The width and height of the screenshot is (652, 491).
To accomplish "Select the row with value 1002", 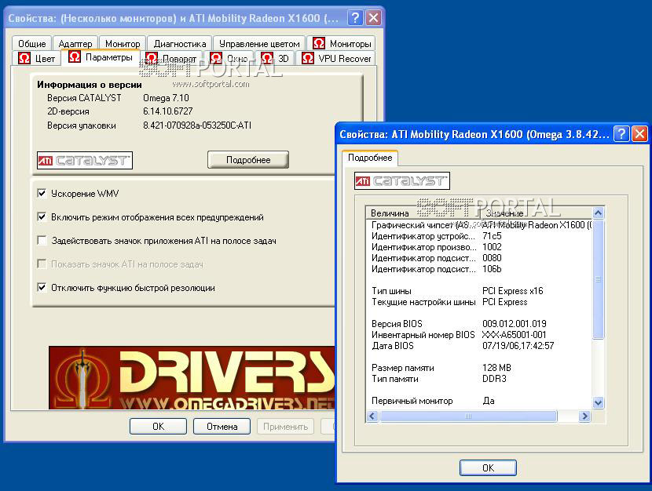I will [479, 247].
